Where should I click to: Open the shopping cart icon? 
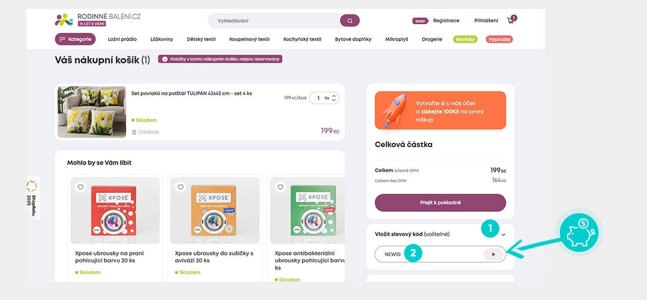[x=511, y=21]
